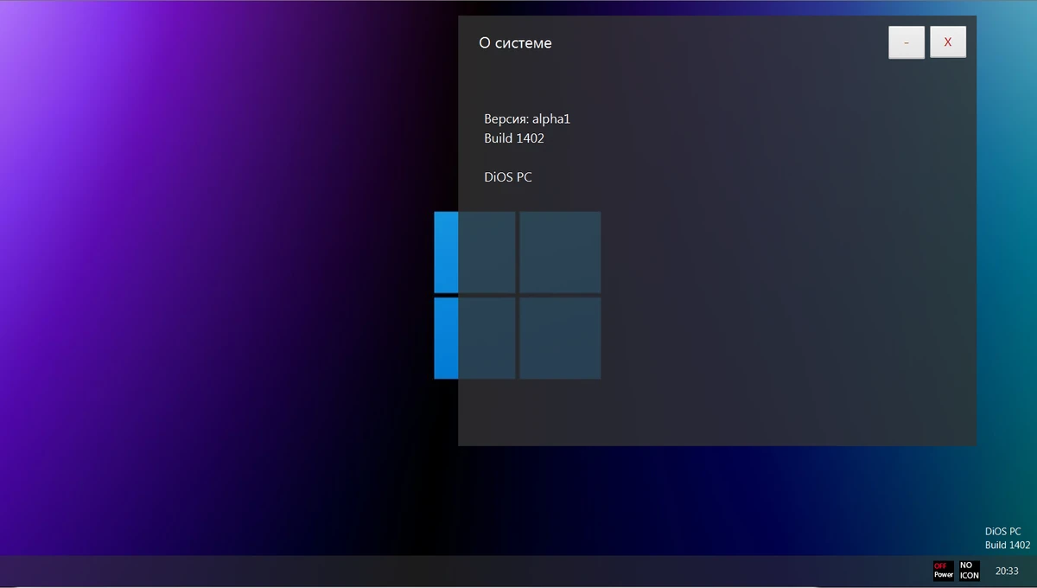Toggle the Power button in the taskbar

(943, 570)
